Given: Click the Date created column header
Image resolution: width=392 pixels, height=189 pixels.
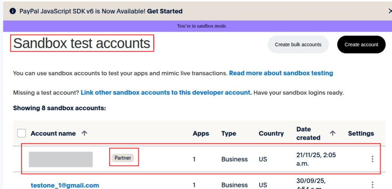Looking at the screenshot, I should (x=308, y=134).
